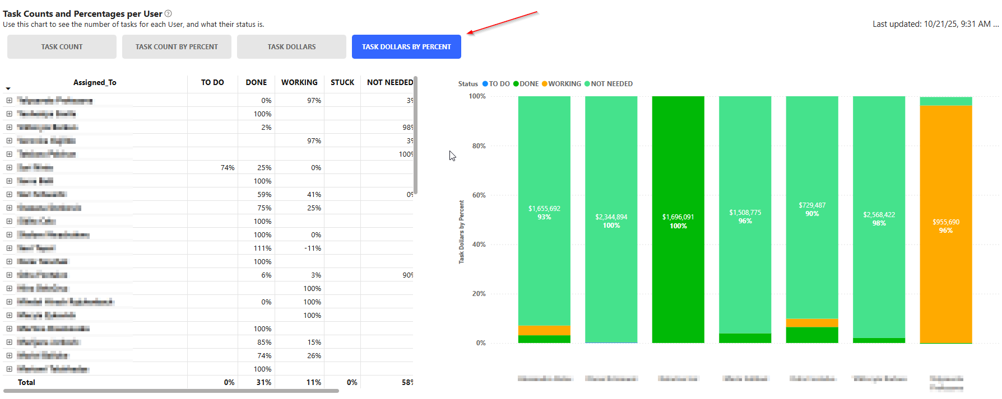Click the help icon beside the chart title
This screenshot has height=399, width=1002.
tap(168, 13)
